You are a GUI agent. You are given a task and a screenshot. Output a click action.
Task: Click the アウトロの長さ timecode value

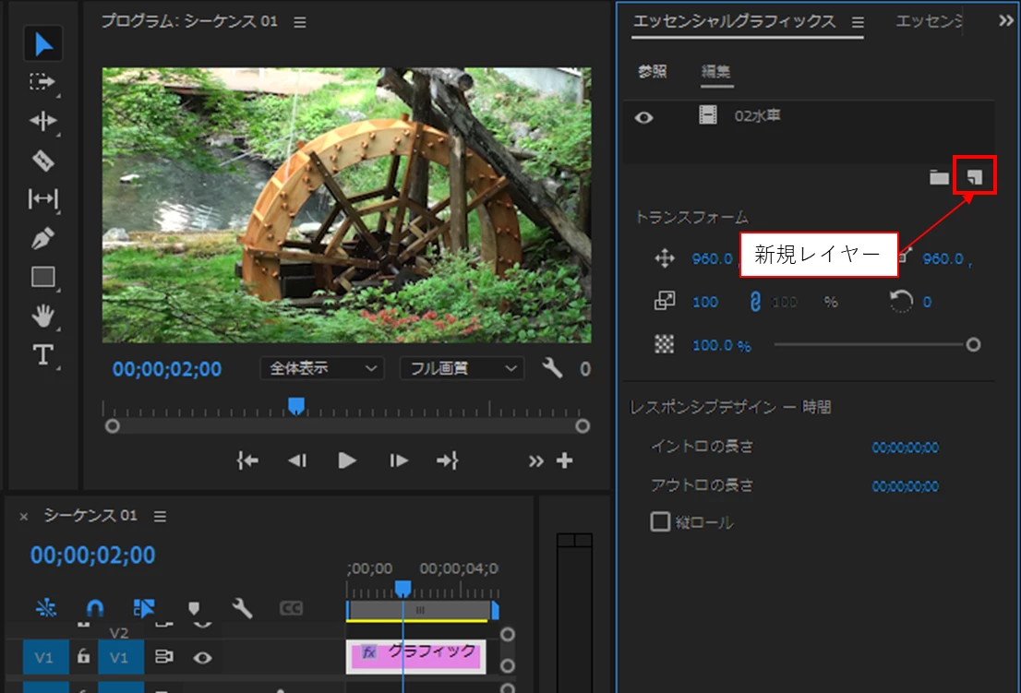pyautogui.click(x=905, y=486)
